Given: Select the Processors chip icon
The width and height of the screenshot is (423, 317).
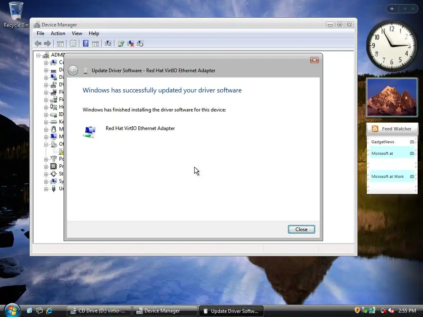Looking at the screenshot, I should coord(54,166).
